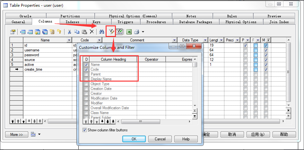This screenshot has height=150, width=304.
Task: Open the Name column filter dropdown
Action: click(x=69, y=40)
